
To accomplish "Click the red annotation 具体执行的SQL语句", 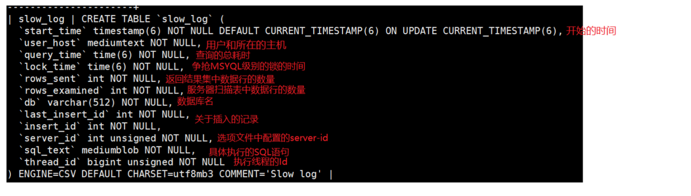I will pos(249,152).
